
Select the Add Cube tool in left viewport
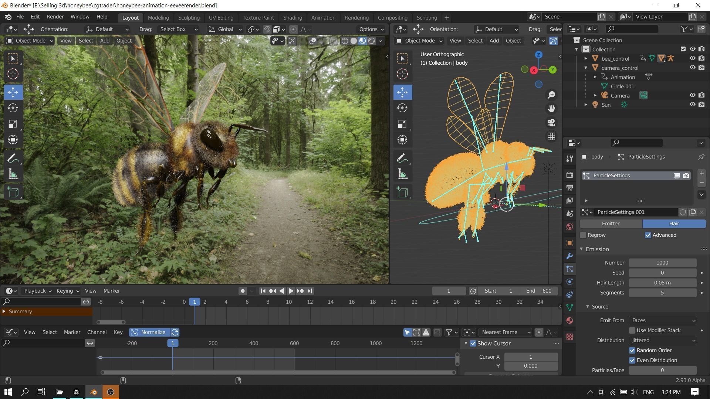(13, 192)
